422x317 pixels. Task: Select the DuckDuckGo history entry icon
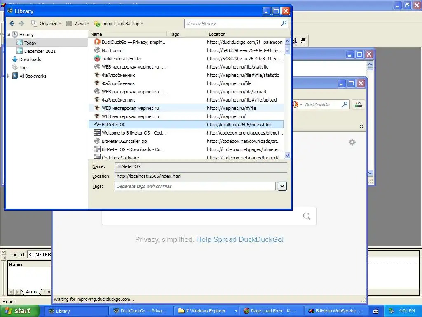97,42
